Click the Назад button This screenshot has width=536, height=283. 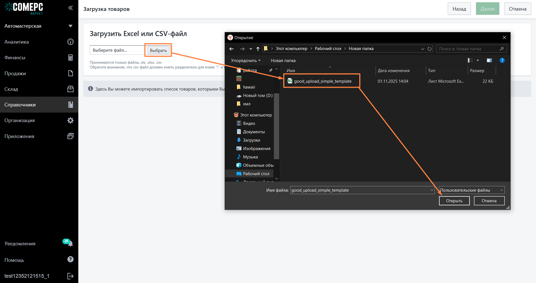459,9
